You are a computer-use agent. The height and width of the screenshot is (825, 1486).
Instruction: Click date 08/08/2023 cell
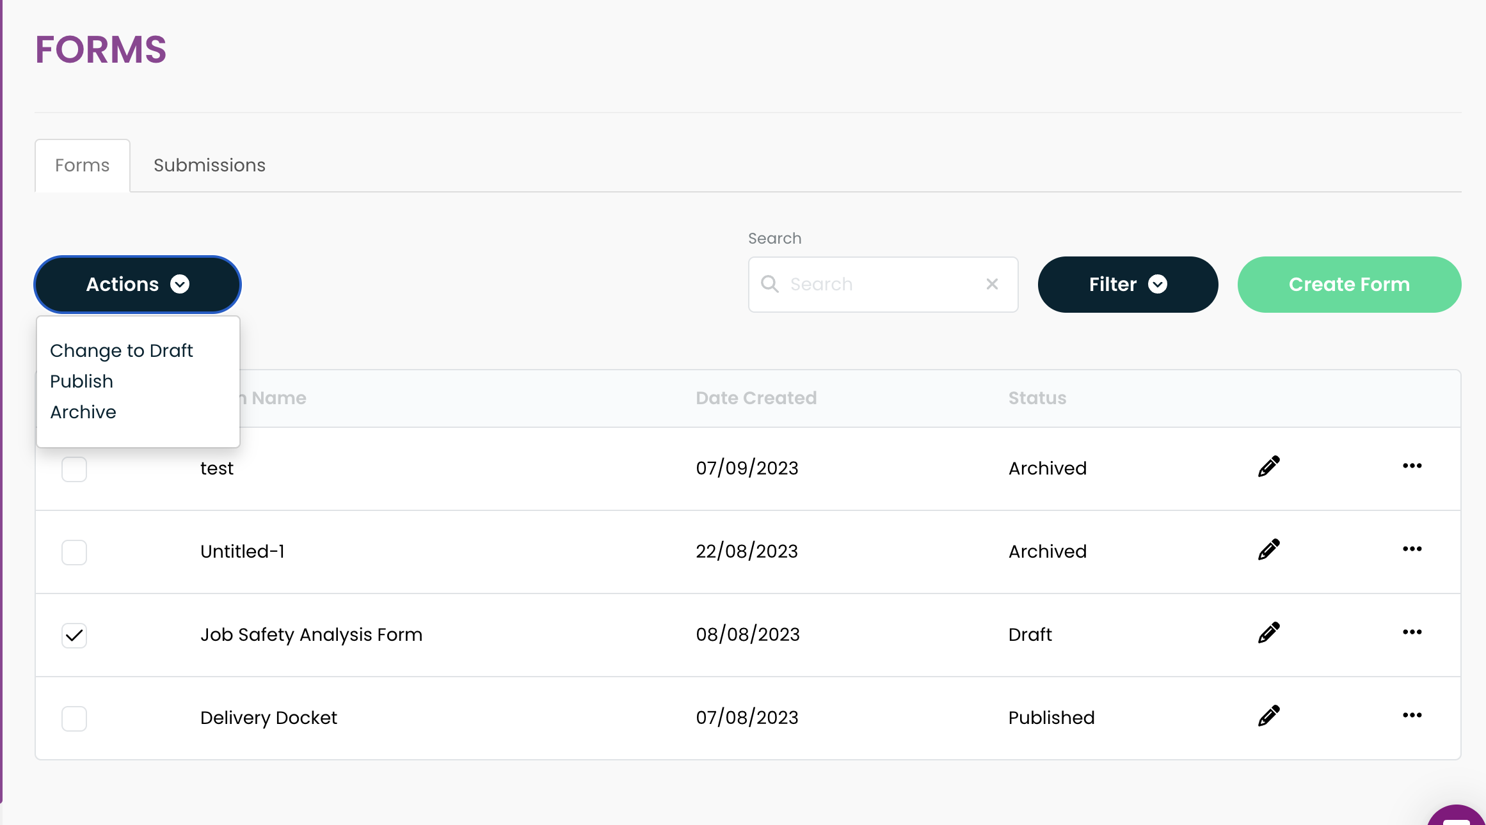[748, 634]
